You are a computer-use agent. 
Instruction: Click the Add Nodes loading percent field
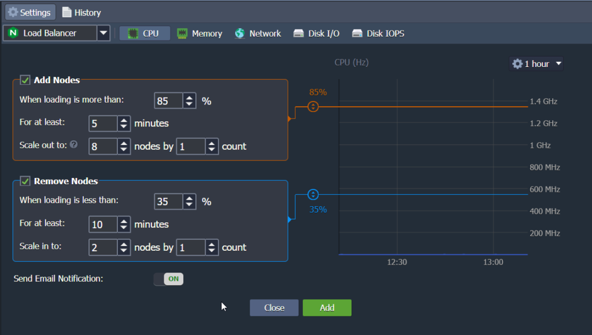168,100
